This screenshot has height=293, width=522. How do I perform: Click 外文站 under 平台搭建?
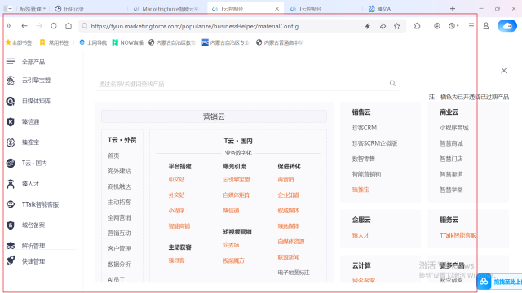tap(176, 195)
